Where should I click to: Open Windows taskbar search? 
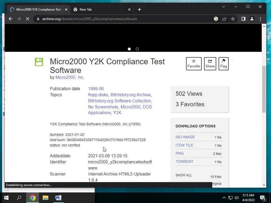coord(19,198)
